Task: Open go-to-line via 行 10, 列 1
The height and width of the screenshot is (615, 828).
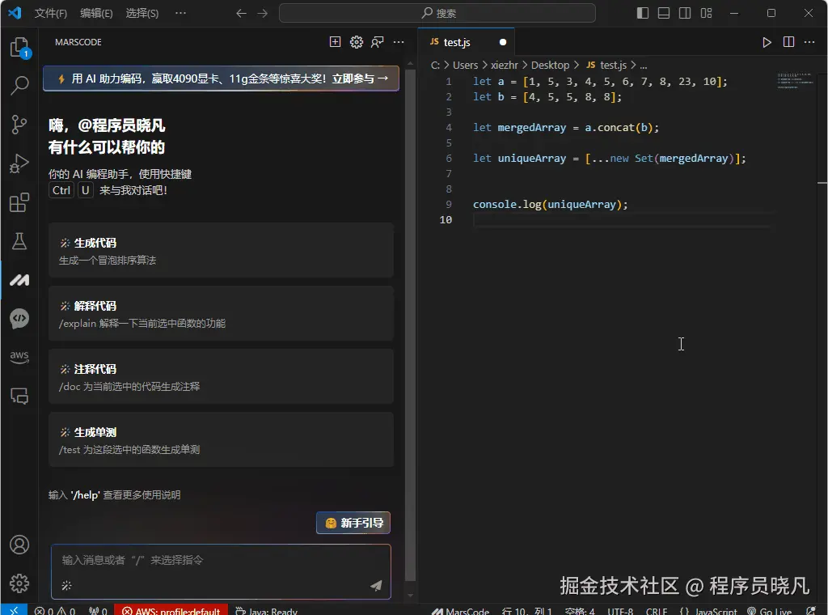Action: point(526,610)
